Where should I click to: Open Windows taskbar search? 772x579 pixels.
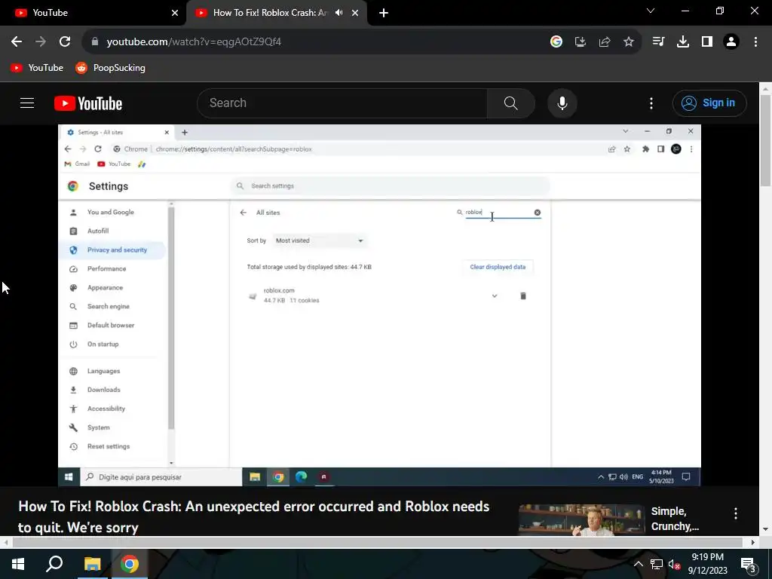pos(54,564)
